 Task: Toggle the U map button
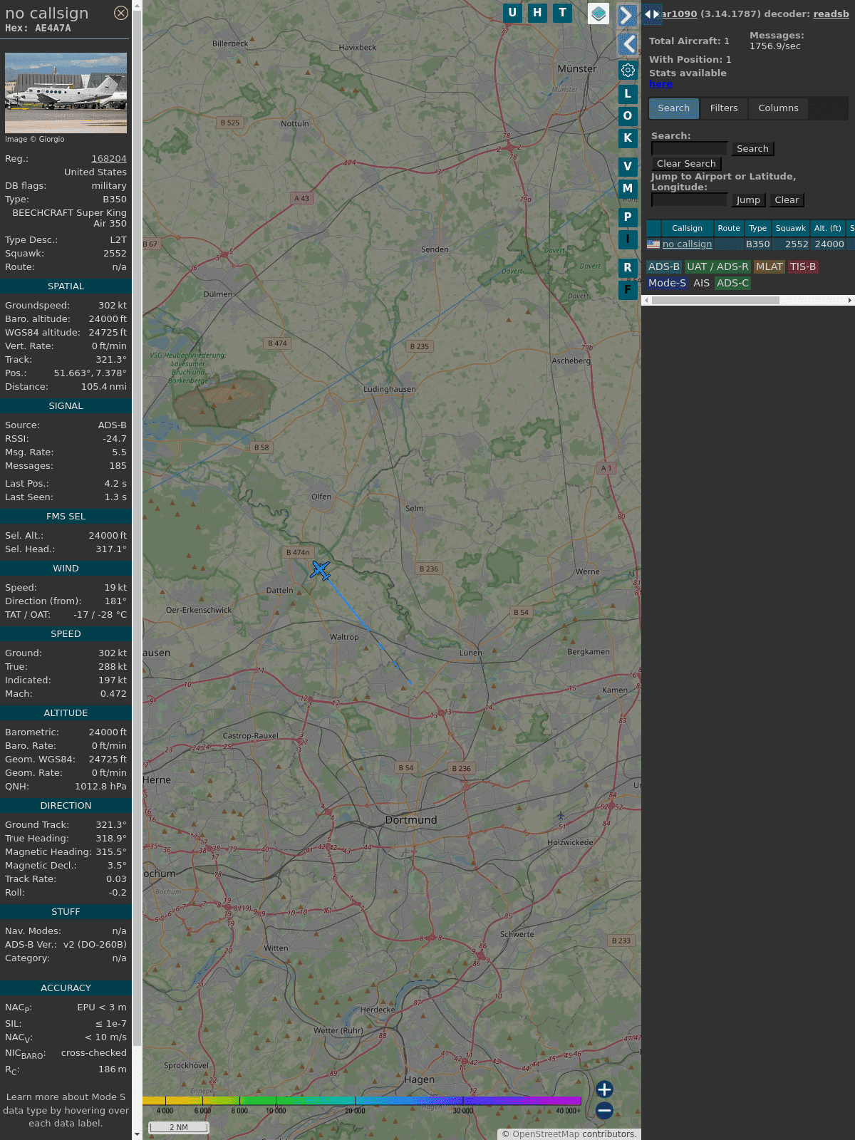(x=512, y=13)
